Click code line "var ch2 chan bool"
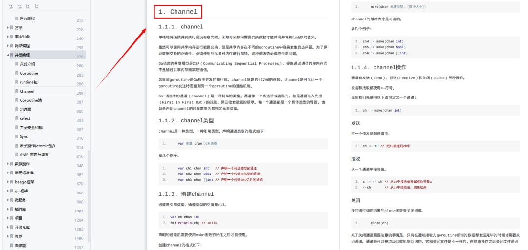The height and width of the screenshot is (250, 528). point(195,174)
